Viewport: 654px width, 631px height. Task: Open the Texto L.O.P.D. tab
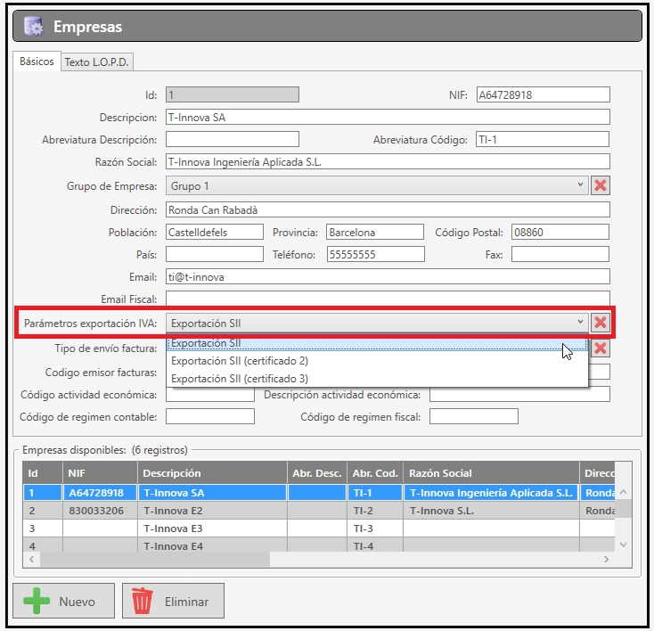pyautogui.click(x=97, y=62)
